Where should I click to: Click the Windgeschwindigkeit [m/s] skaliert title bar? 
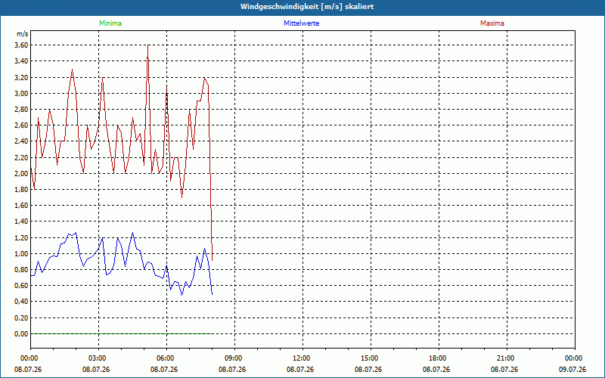302,8
